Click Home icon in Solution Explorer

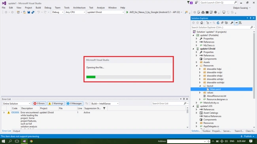coord(202,23)
